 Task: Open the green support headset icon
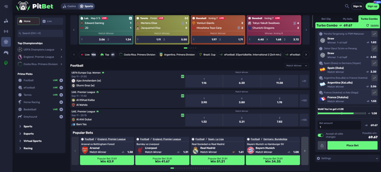(x=6, y=63)
